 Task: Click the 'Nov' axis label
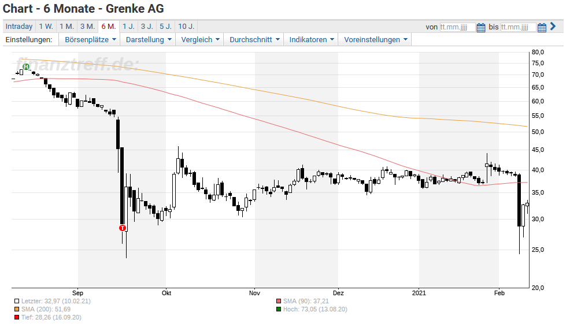click(254, 293)
